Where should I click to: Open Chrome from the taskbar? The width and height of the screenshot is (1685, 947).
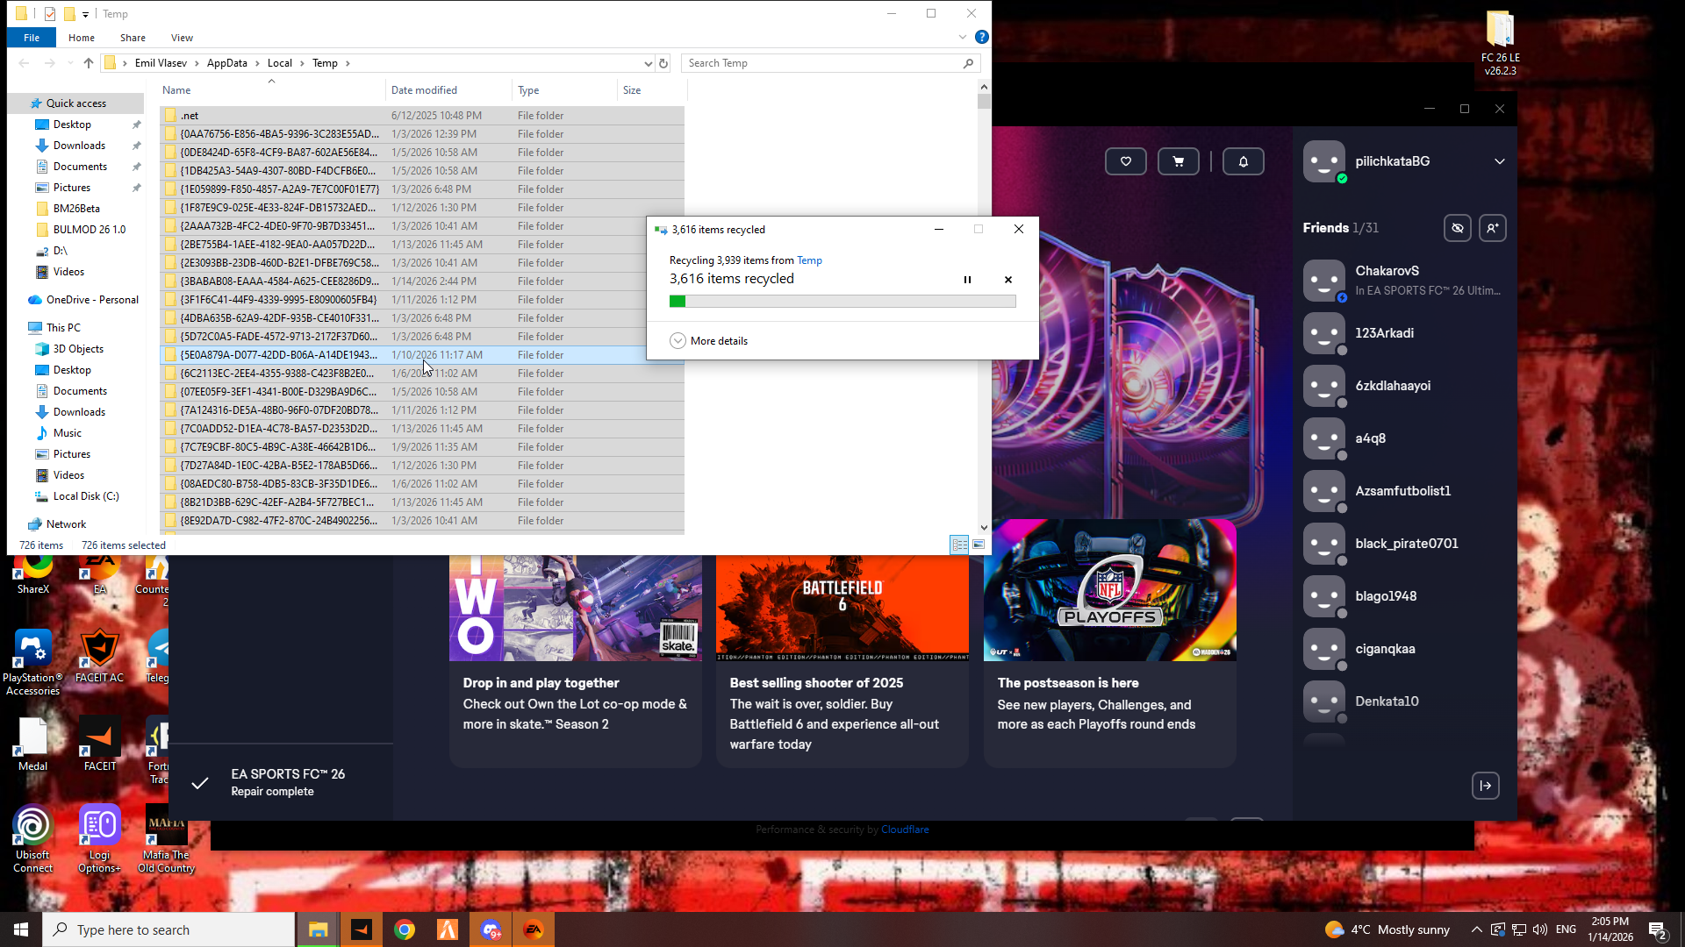coord(404,929)
